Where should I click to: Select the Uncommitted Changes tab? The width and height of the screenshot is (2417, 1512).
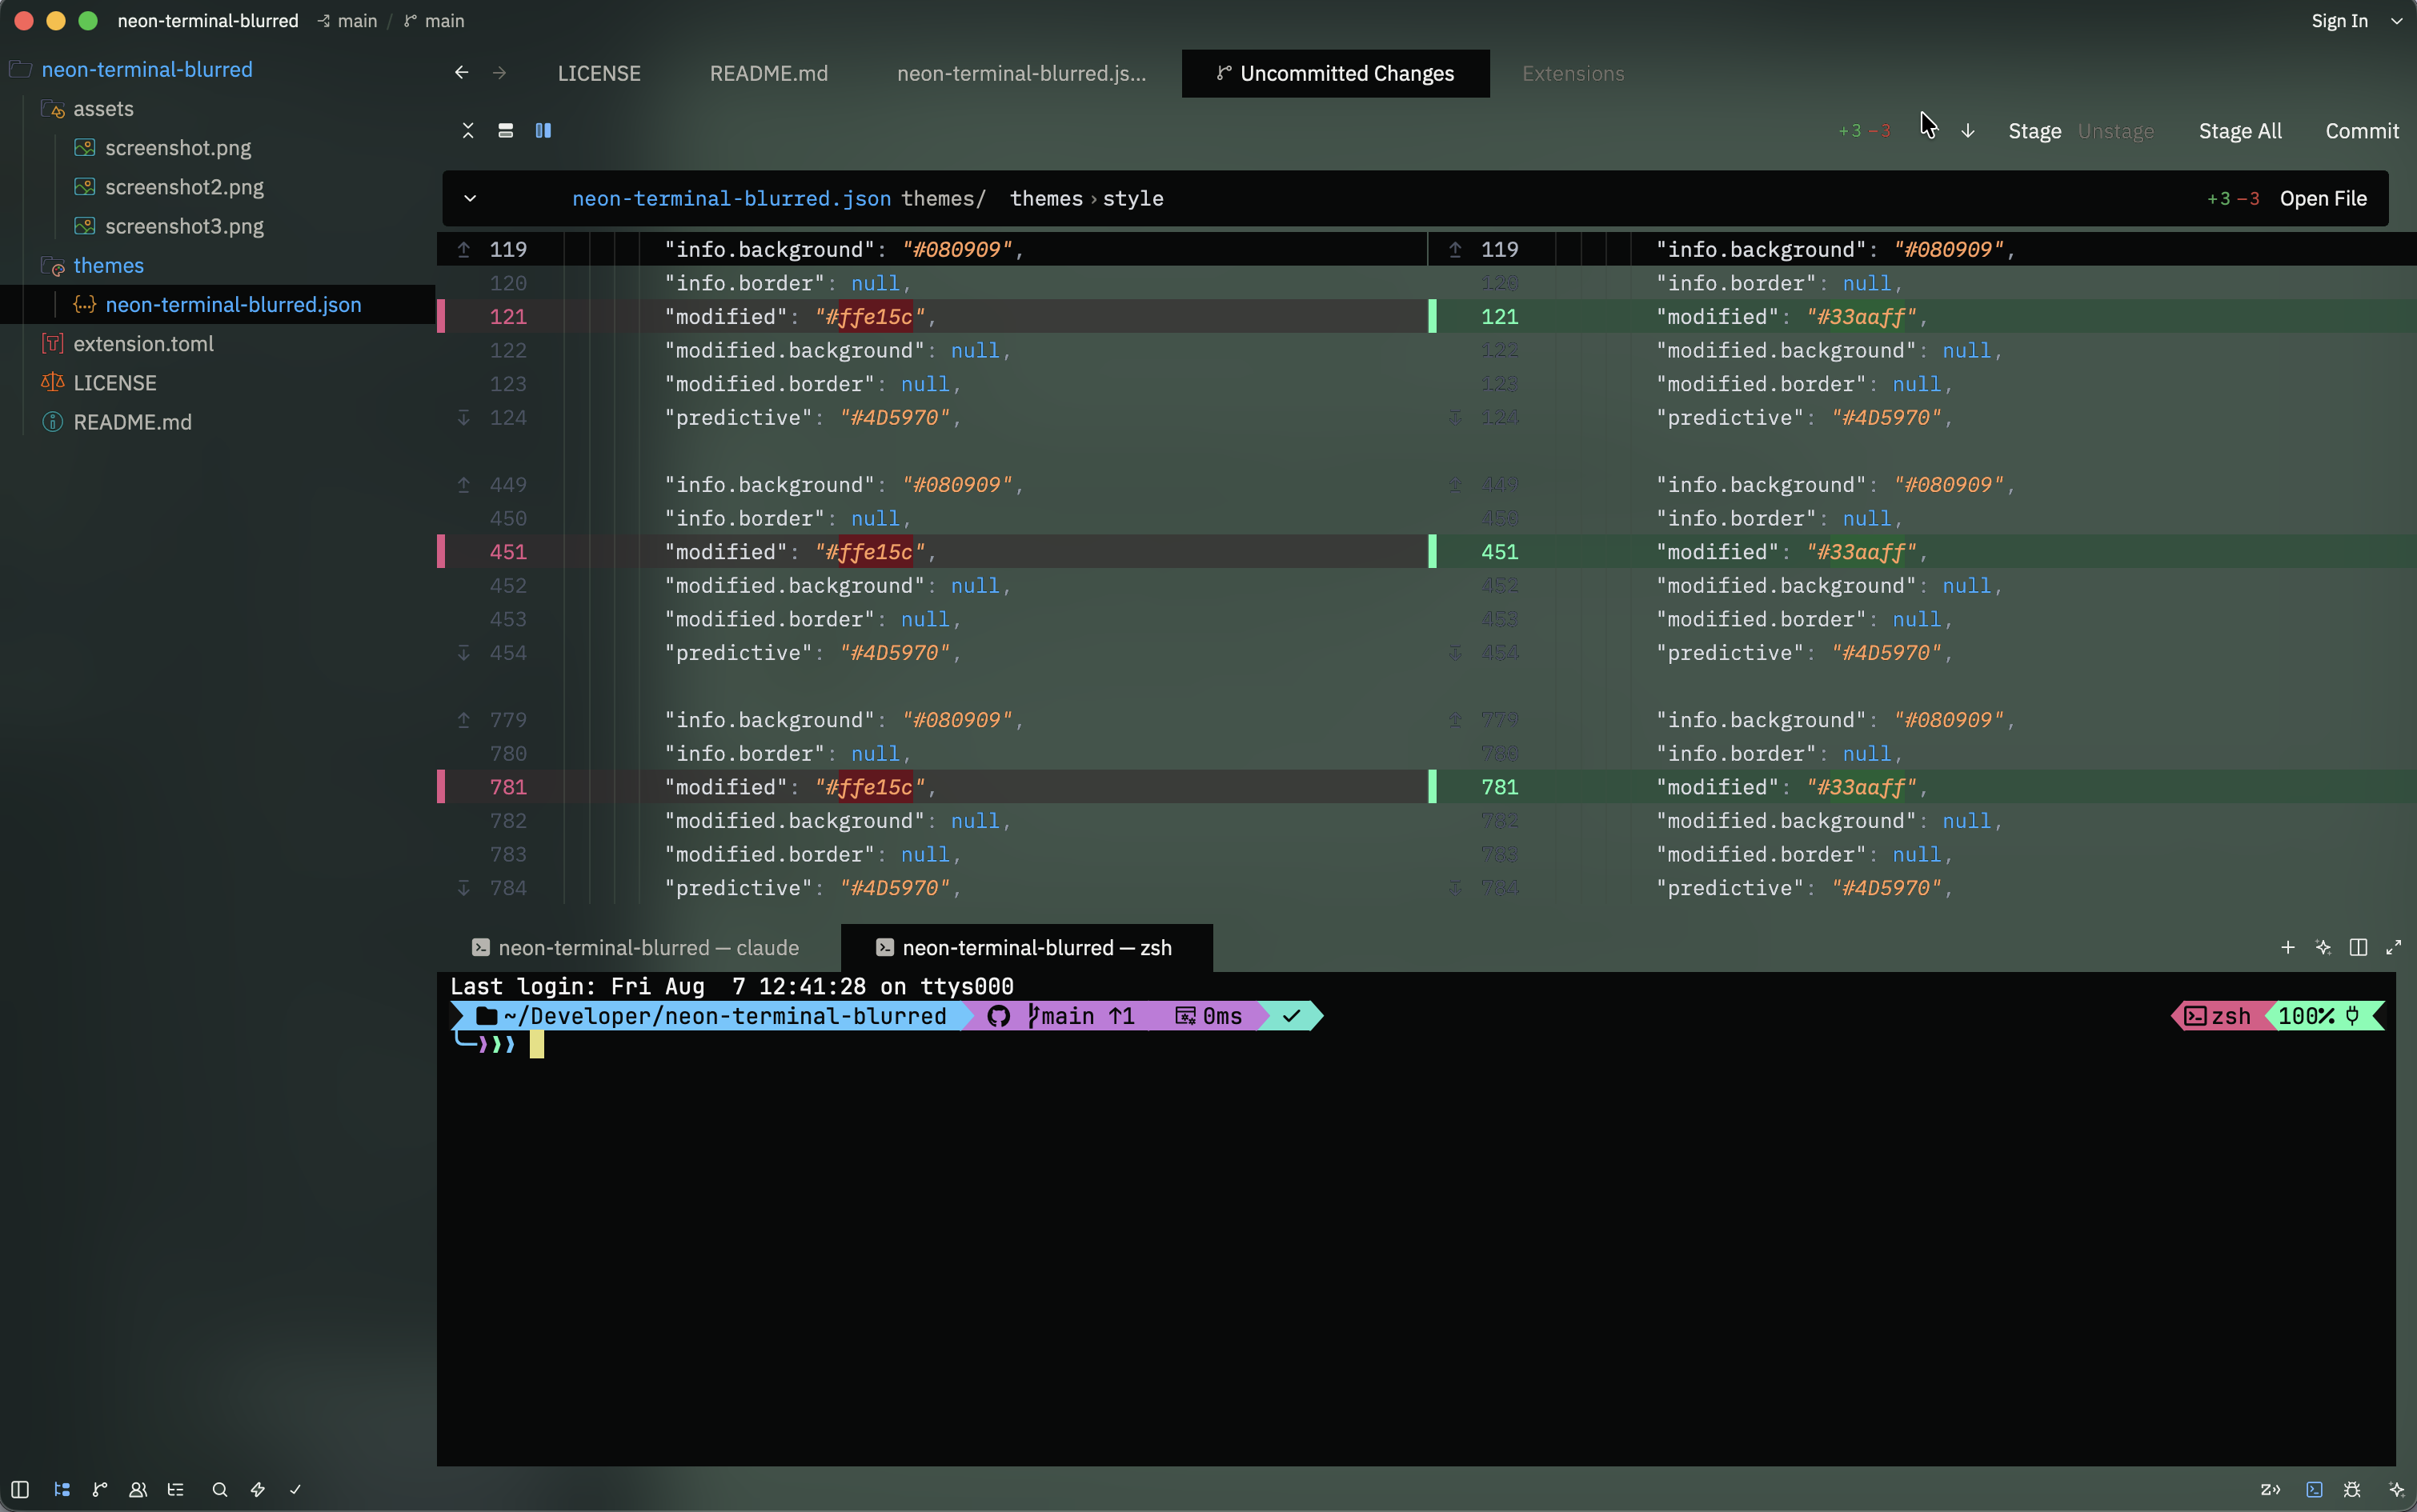pos(1336,73)
